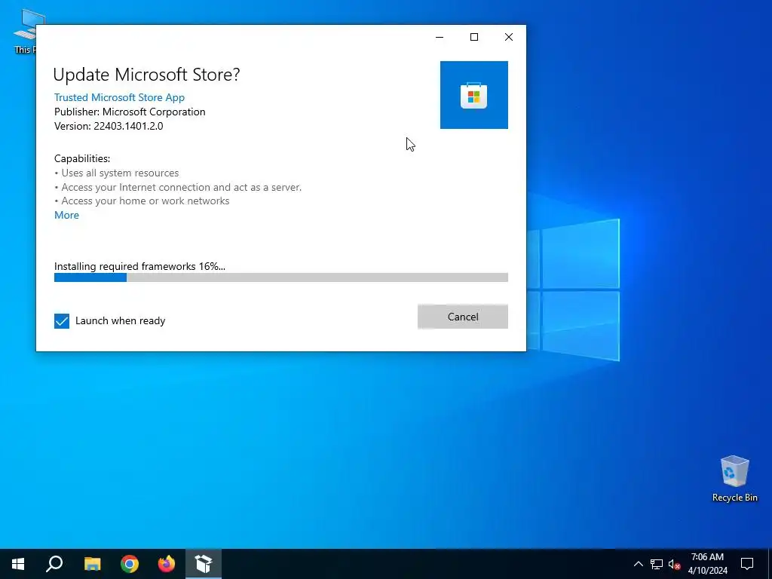Expand More capabilities link
772x579 pixels.
pos(66,215)
